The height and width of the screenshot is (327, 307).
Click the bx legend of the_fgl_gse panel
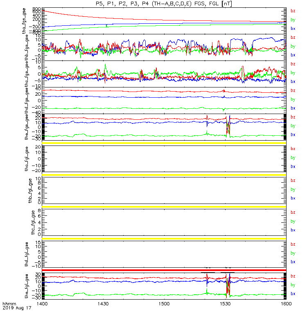coord(293,293)
